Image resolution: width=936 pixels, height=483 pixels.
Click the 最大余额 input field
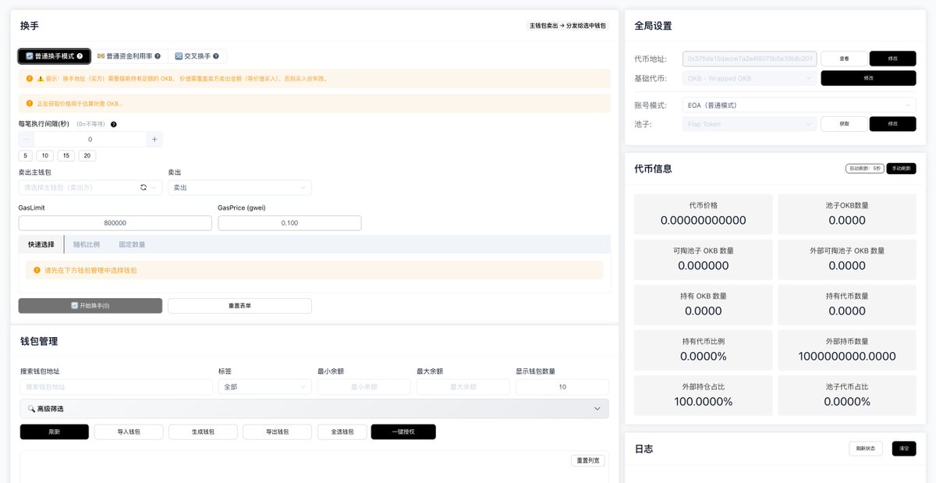[x=463, y=387]
